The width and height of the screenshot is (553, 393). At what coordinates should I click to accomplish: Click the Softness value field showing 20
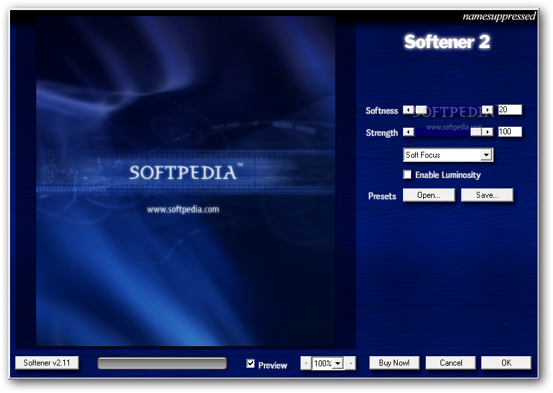(509, 110)
